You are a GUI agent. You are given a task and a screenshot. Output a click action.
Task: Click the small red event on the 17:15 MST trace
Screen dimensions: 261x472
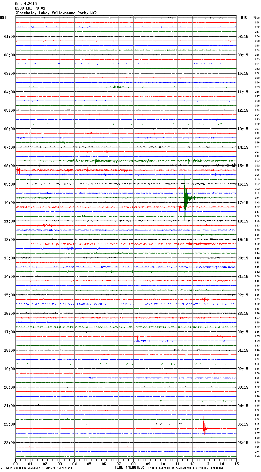[138, 337]
